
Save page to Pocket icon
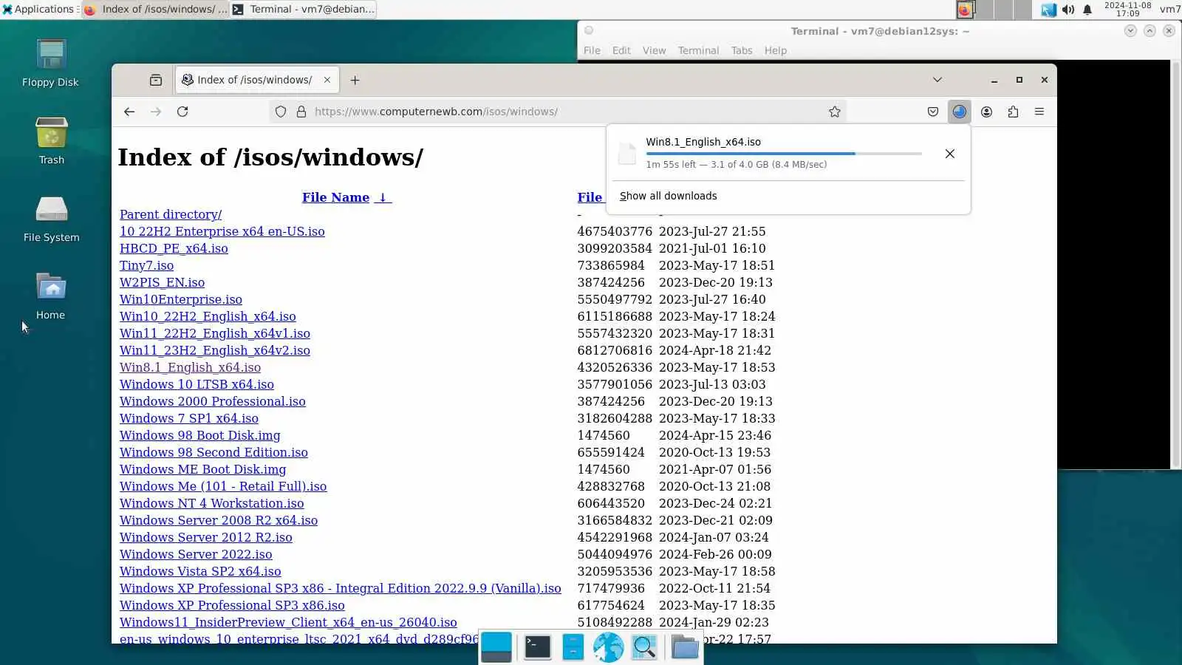(x=933, y=112)
